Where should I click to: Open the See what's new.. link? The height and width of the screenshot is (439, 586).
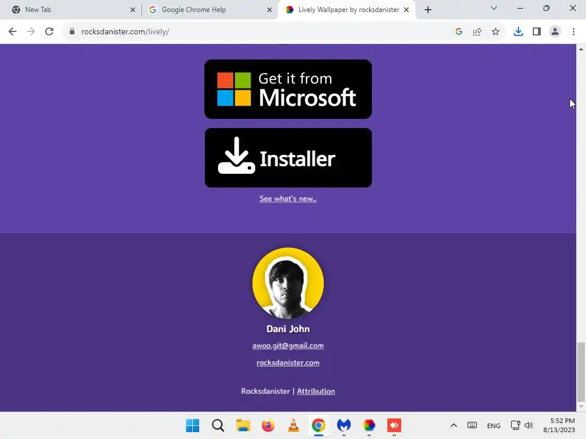288,198
